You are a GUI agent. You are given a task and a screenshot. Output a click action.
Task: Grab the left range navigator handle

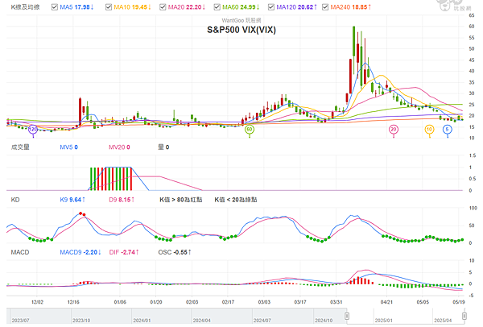347,316
